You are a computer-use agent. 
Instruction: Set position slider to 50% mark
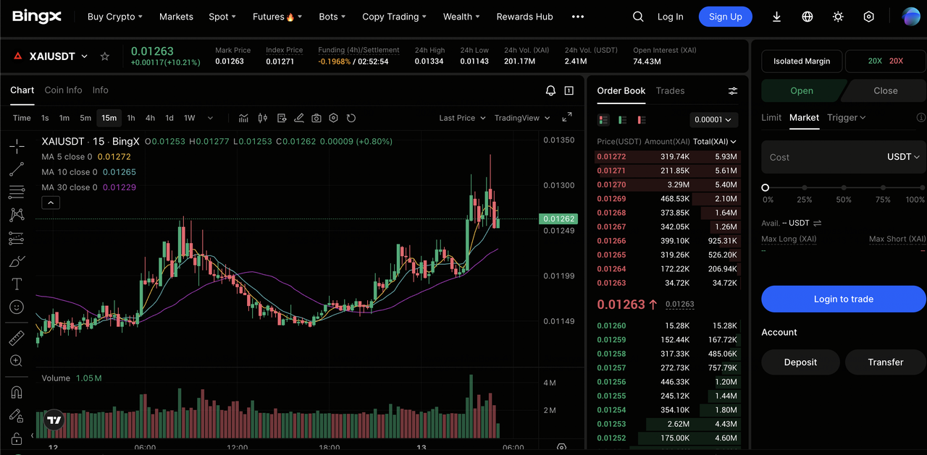[x=844, y=188]
